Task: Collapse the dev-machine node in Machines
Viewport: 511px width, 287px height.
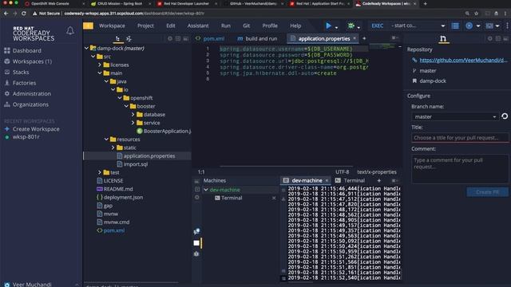Action: tap(206, 190)
